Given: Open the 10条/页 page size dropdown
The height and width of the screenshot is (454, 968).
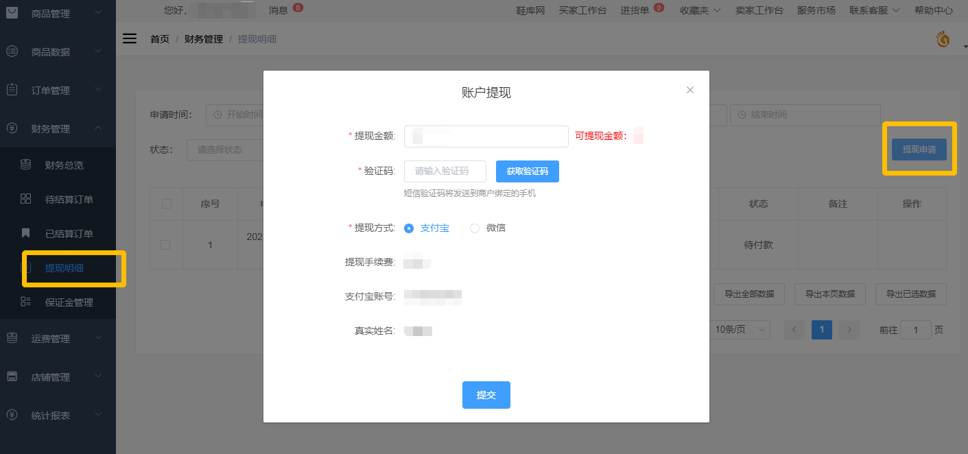Looking at the screenshot, I should [x=740, y=330].
